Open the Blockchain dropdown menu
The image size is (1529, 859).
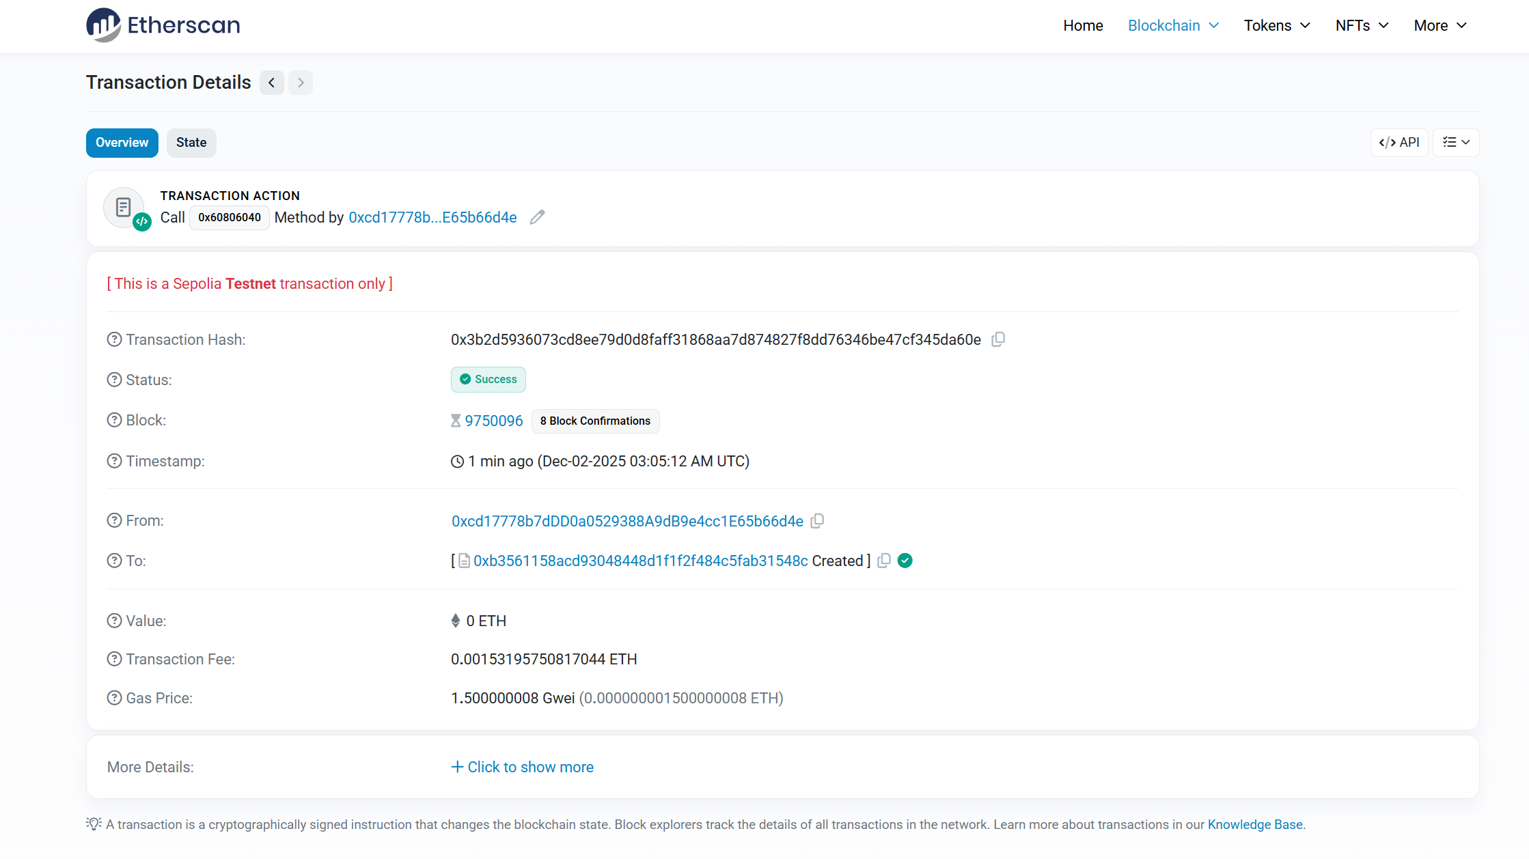1173,25
